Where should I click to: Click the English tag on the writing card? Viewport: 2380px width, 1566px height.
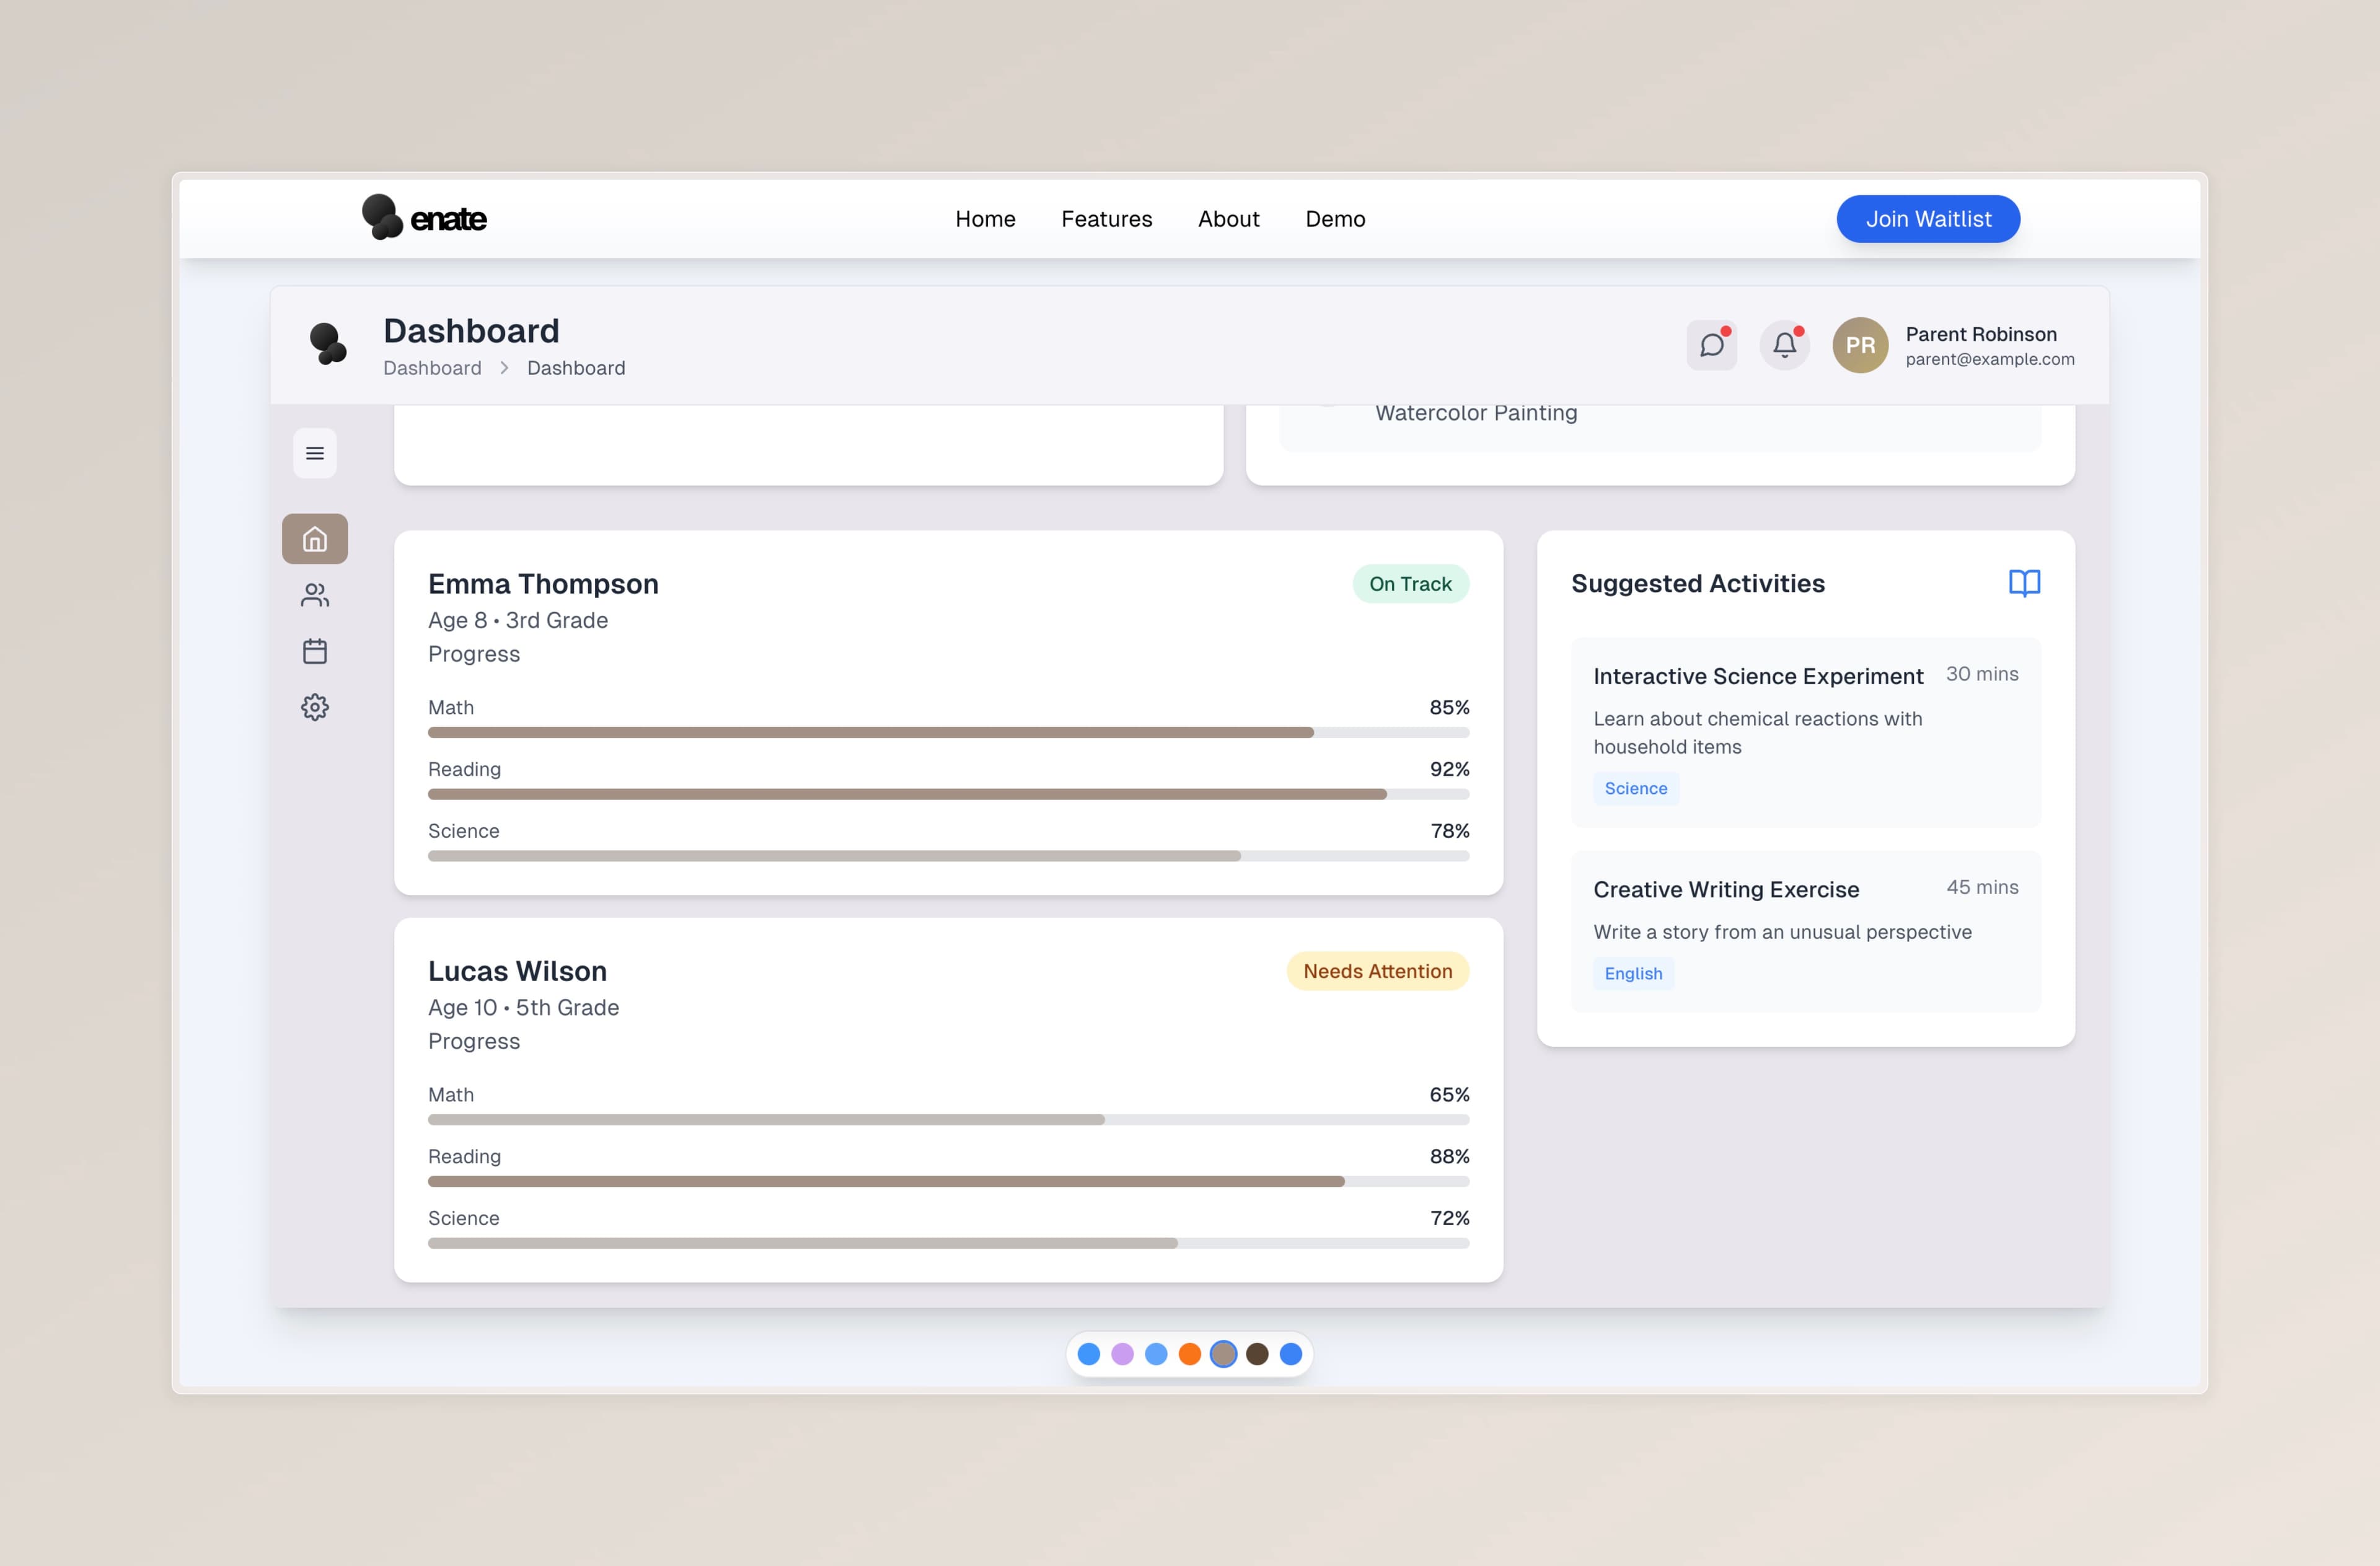tap(1633, 973)
